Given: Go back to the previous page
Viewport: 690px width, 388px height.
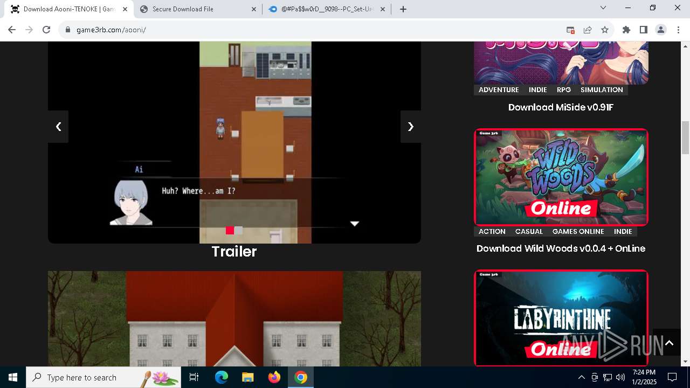Looking at the screenshot, I should pos(12,30).
